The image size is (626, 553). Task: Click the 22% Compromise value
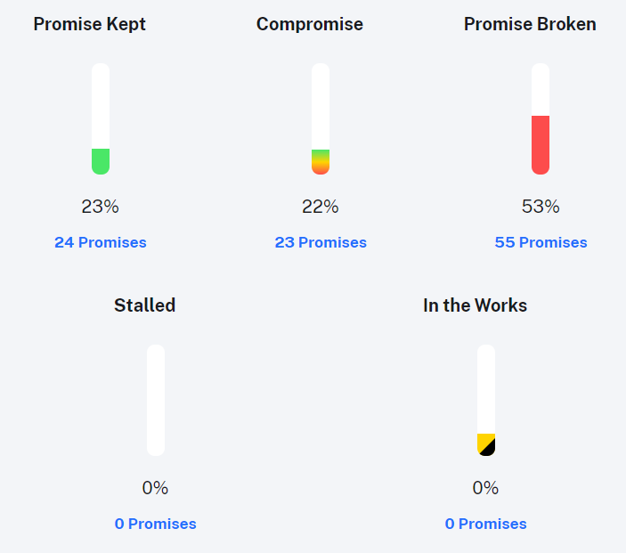[321, 207]
